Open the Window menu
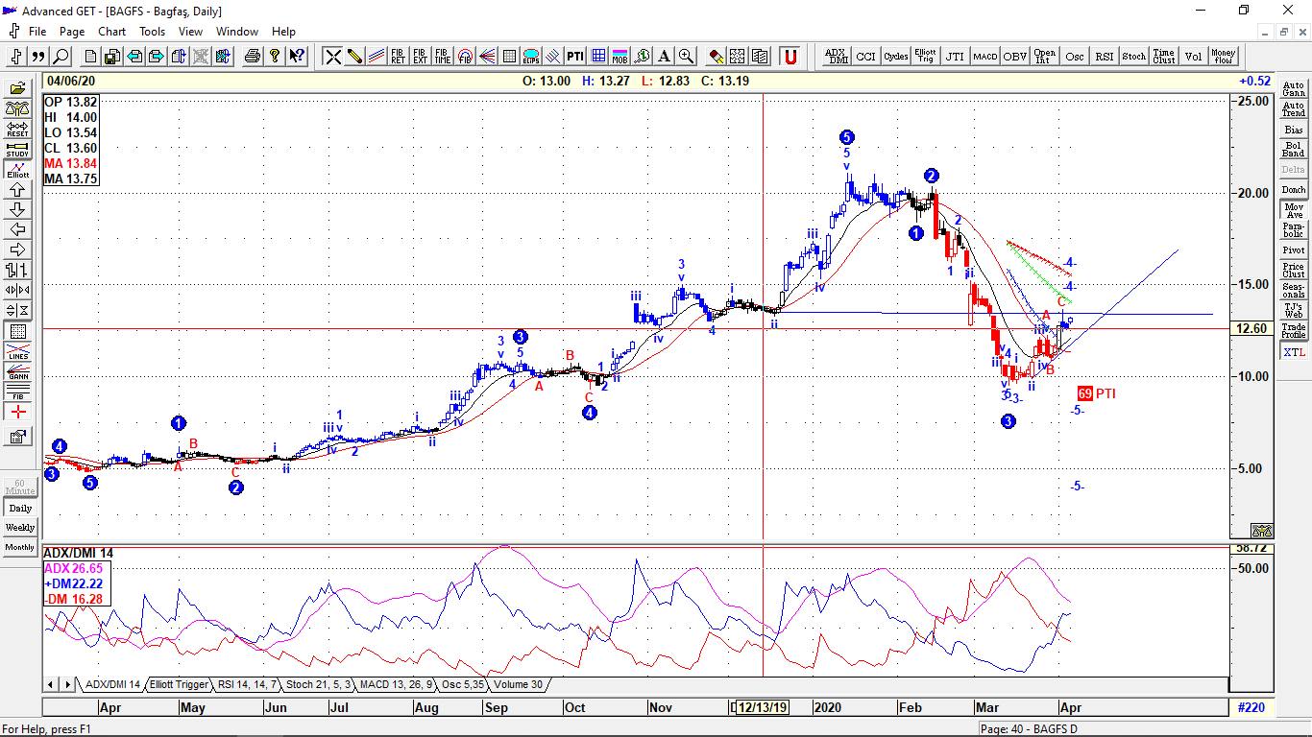 tap(237, 32)
